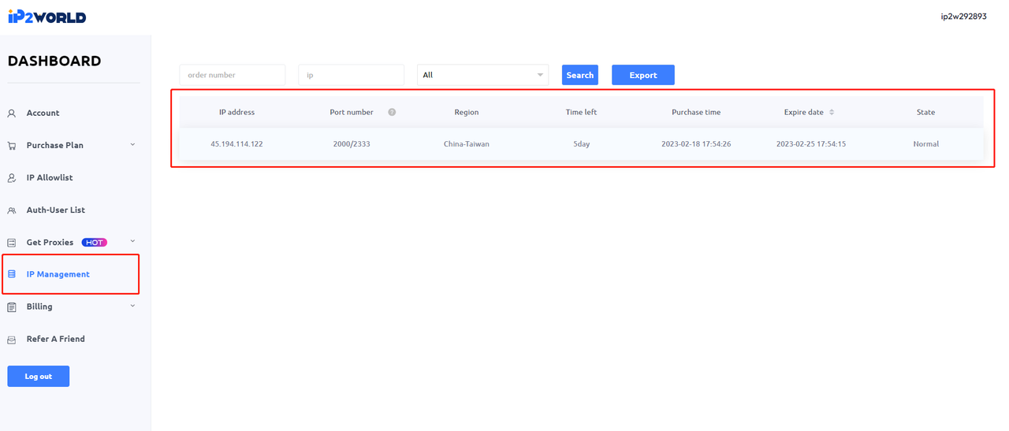Click purchase time 2023-02-18 17:54:26

point(696,144)
